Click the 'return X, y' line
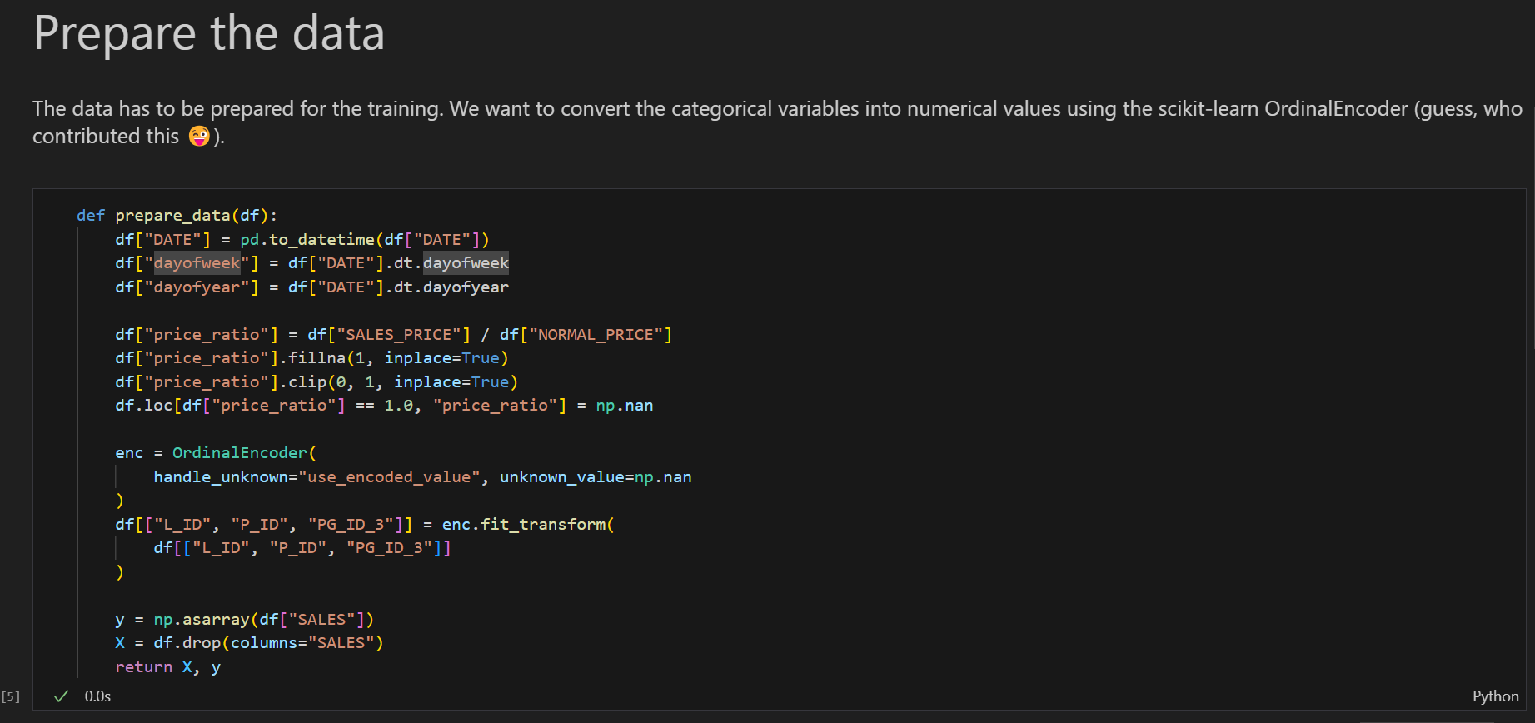Viewport: 1535px width, 723px height. (x=167, y=667)
